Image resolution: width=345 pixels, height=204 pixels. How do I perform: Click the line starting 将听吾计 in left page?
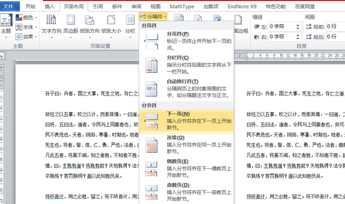[92, 196]
